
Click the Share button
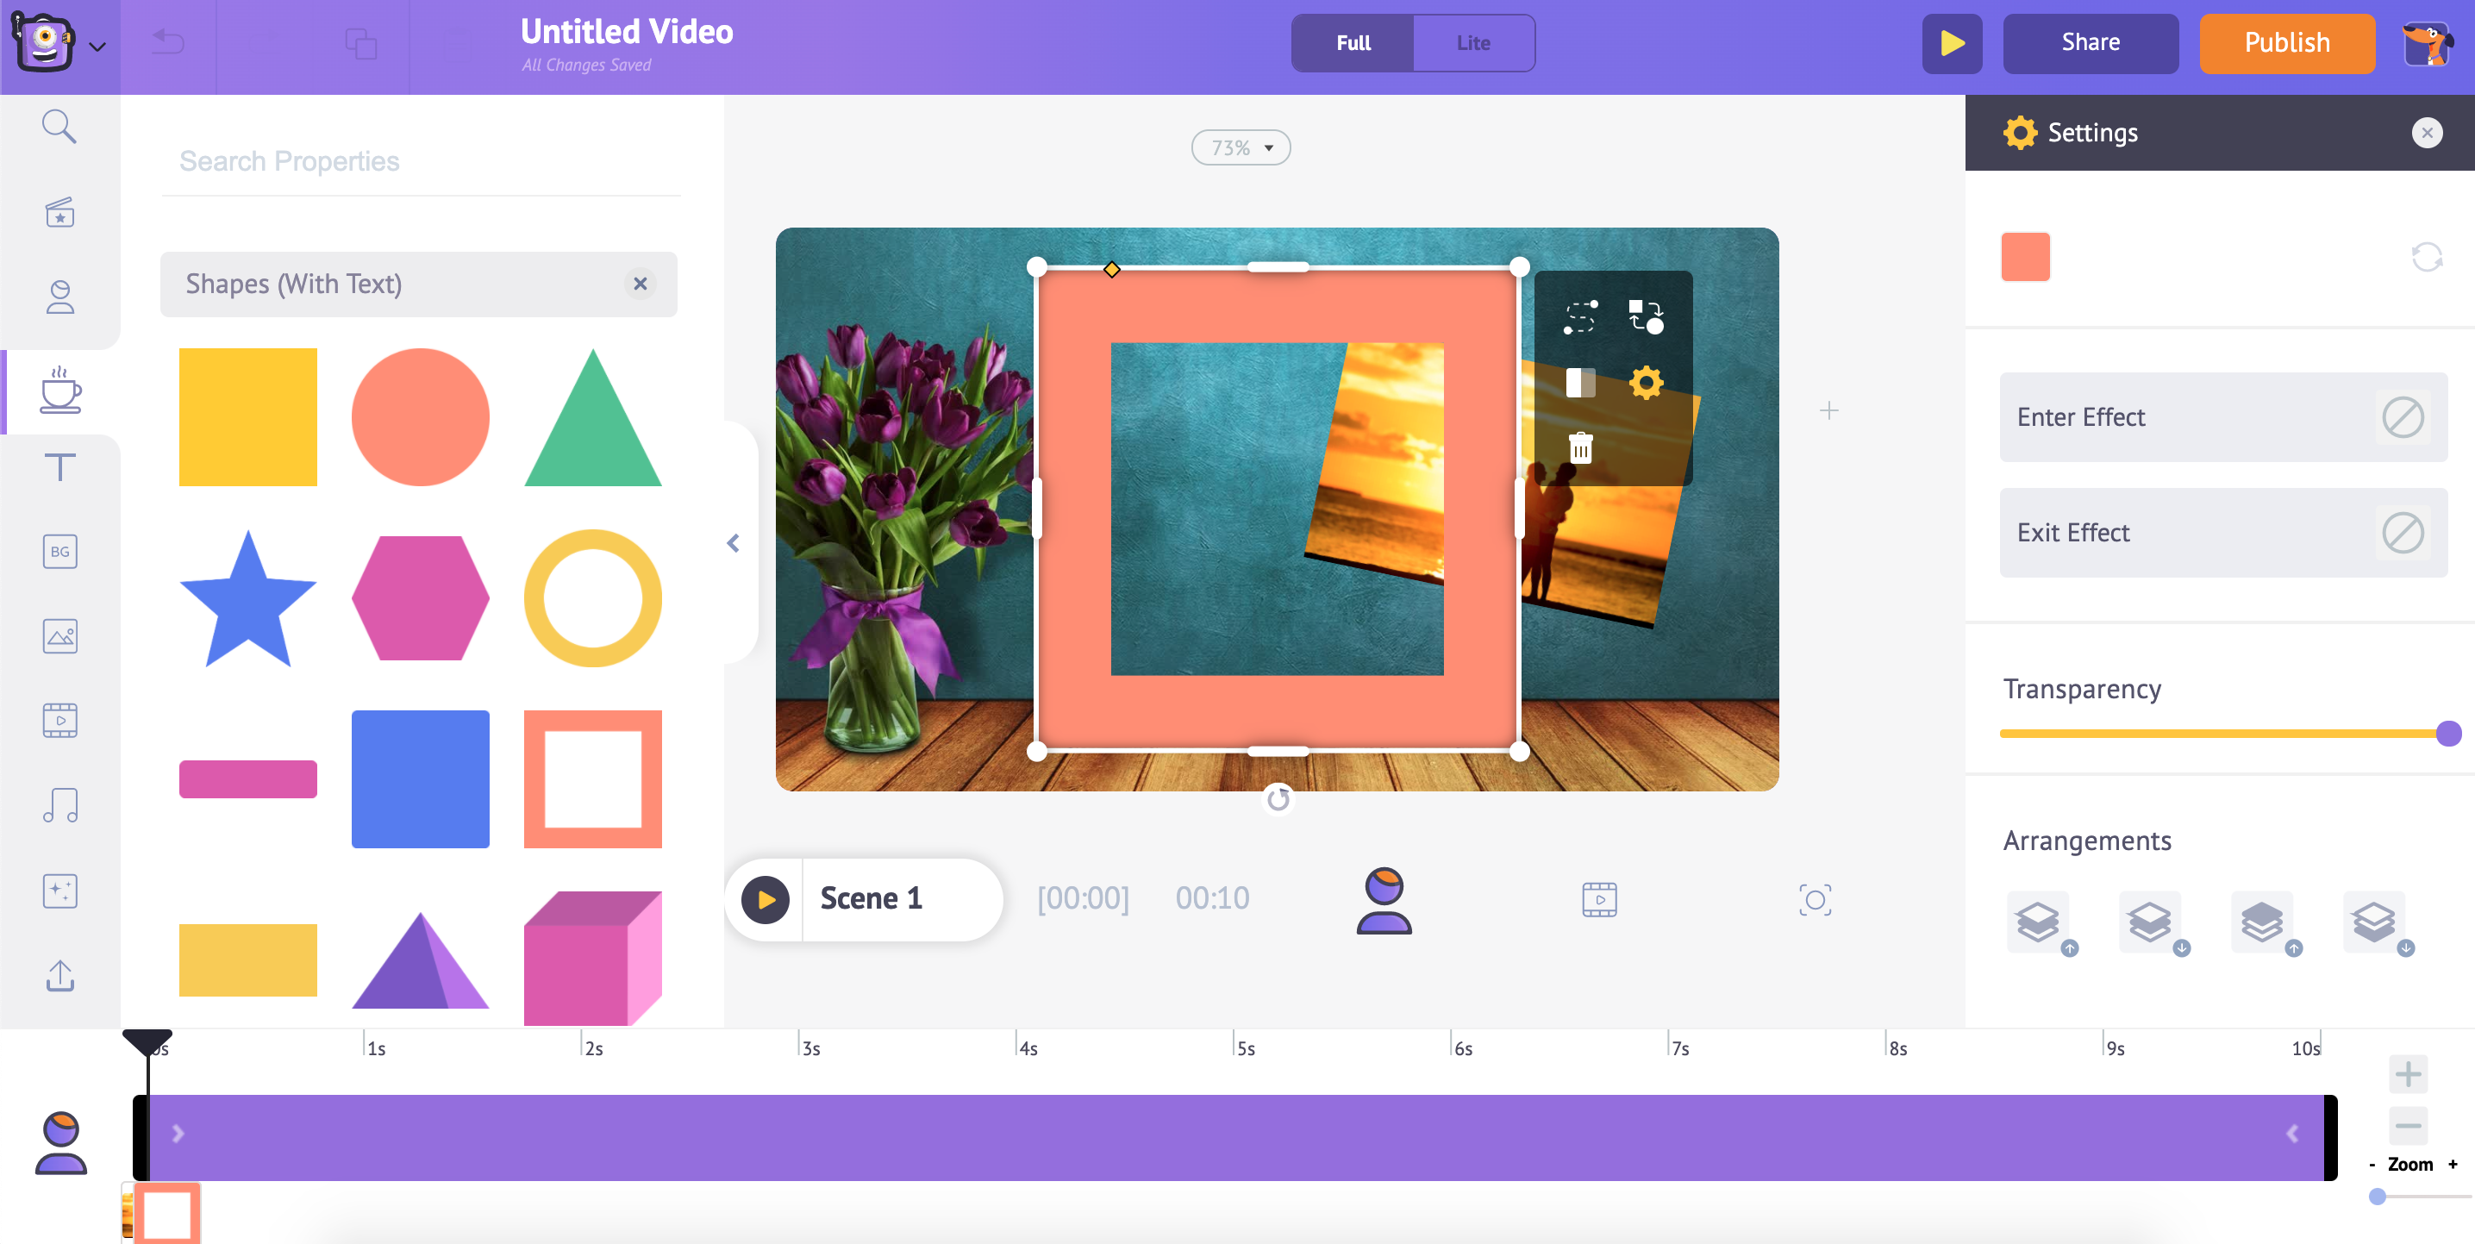tap(2091, 41)
